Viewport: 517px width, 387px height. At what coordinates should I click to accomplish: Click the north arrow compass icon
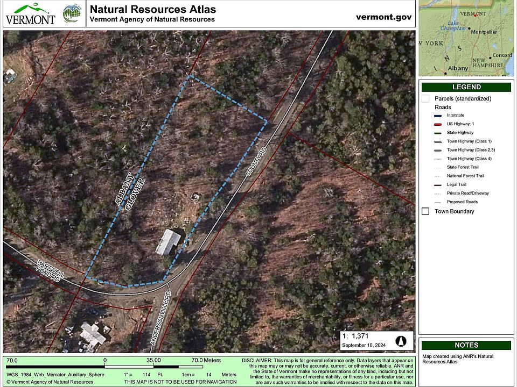[401, 341]
